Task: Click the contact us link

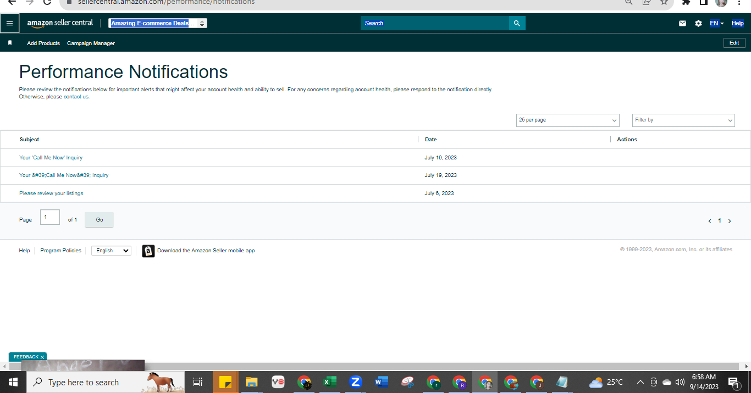Action: click(x=76, y=97)
